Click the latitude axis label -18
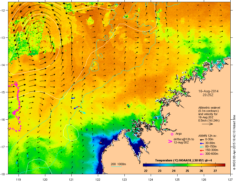This screenshot has width=236, height=182. pos(3,174)
